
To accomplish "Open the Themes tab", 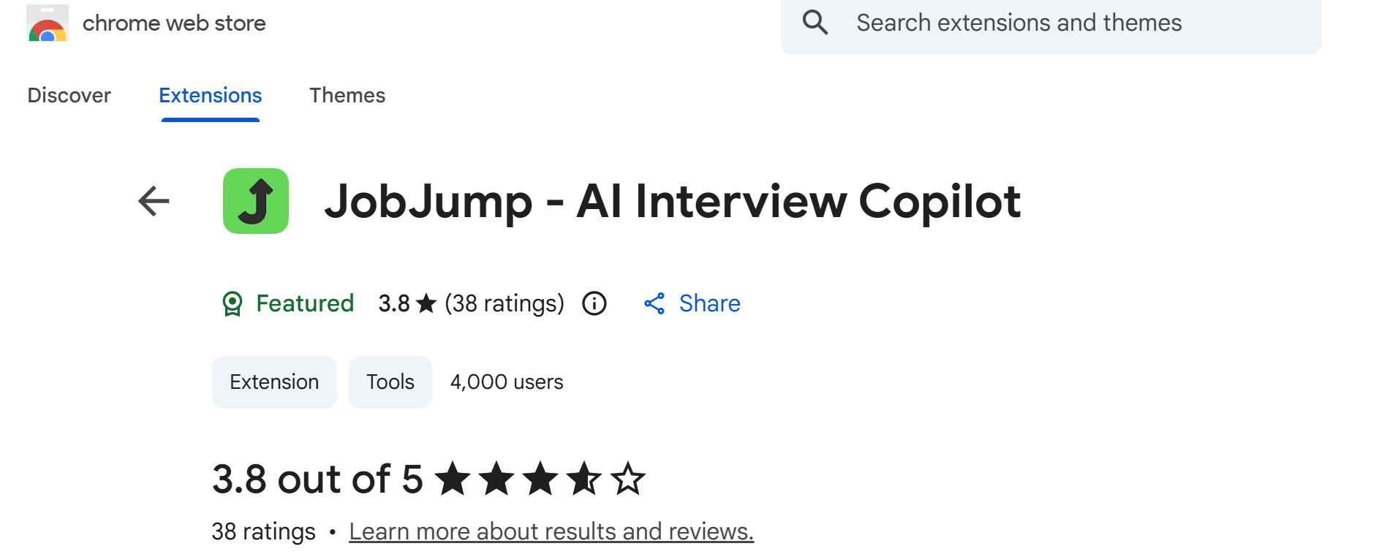I will [347, 96].
